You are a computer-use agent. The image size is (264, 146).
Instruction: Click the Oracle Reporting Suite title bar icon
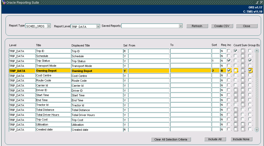(x=4, y=3)
